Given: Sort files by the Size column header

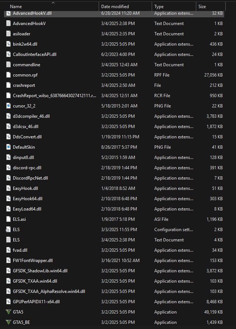Looking at the screenshot, I should click(202, 7).
